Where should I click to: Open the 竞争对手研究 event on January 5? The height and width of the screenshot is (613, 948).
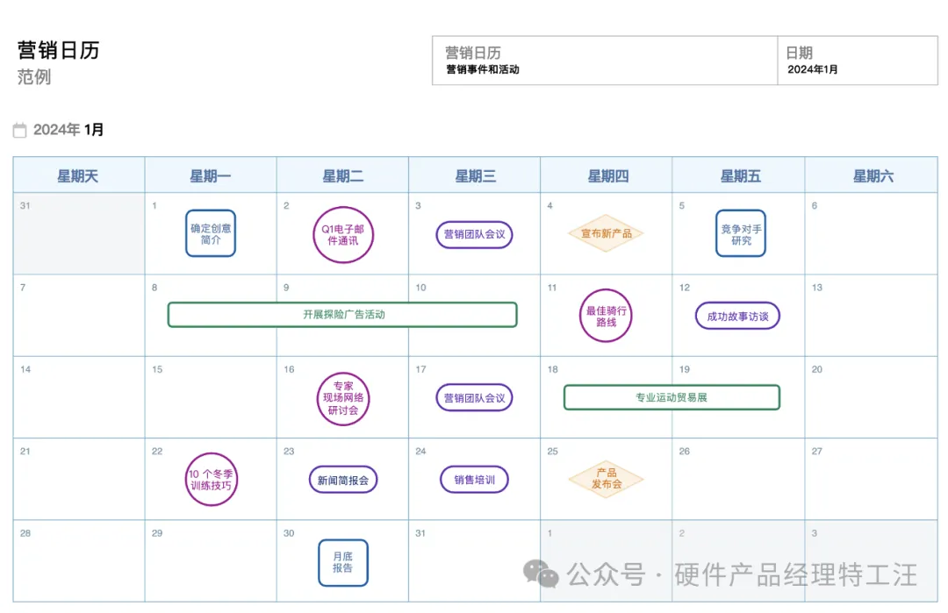click(x=739, y=234)
